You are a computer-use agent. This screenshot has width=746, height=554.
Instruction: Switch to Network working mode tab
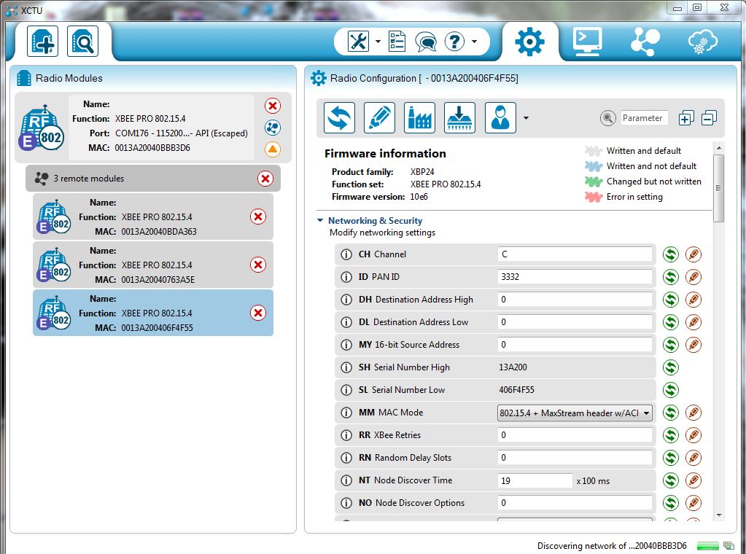point(645,42)
